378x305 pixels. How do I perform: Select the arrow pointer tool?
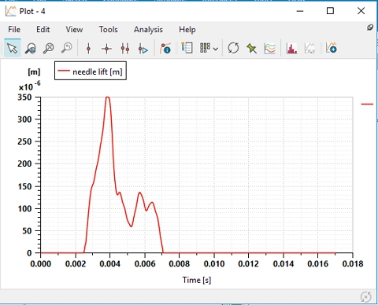pyautogui.click(x=13, y=48)
